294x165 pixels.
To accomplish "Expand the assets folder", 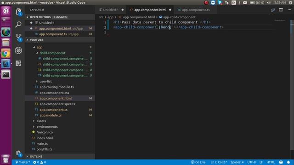I will point(60,121).
